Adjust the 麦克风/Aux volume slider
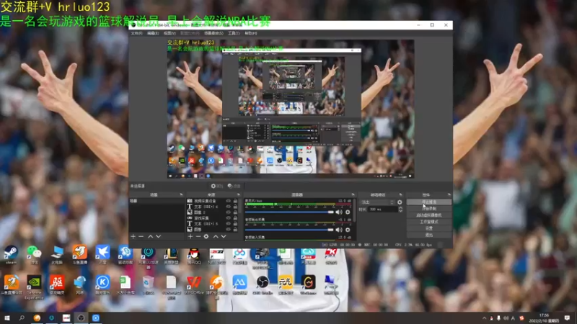Image resolution: width=577 pixels, height=324 pixels. (x=289, y=212)
